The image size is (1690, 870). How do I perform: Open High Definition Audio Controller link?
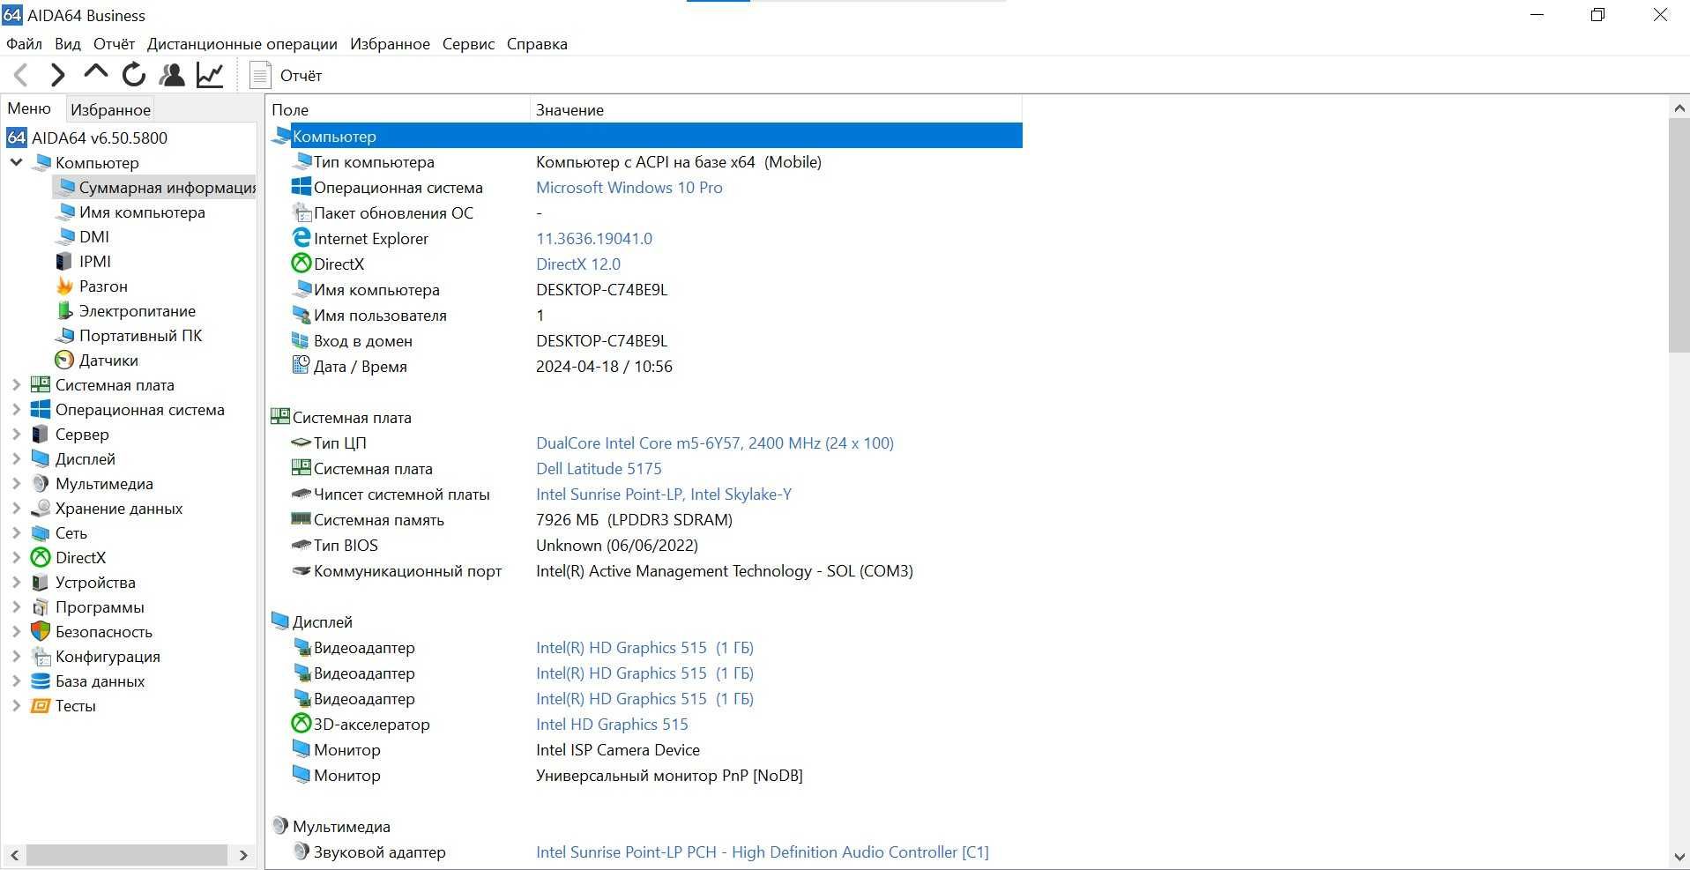click(763, 852)
